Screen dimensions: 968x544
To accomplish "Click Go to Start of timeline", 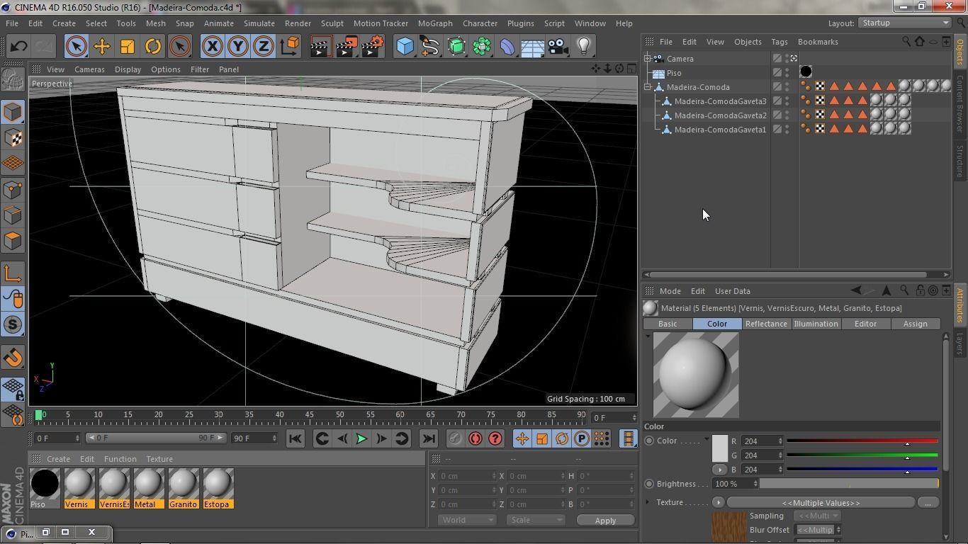I will 296,438.
